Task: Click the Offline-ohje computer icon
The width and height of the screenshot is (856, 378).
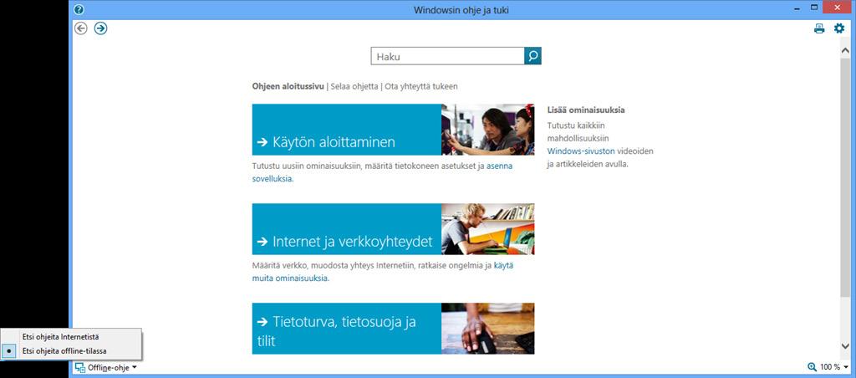Action: click(80, 368)
